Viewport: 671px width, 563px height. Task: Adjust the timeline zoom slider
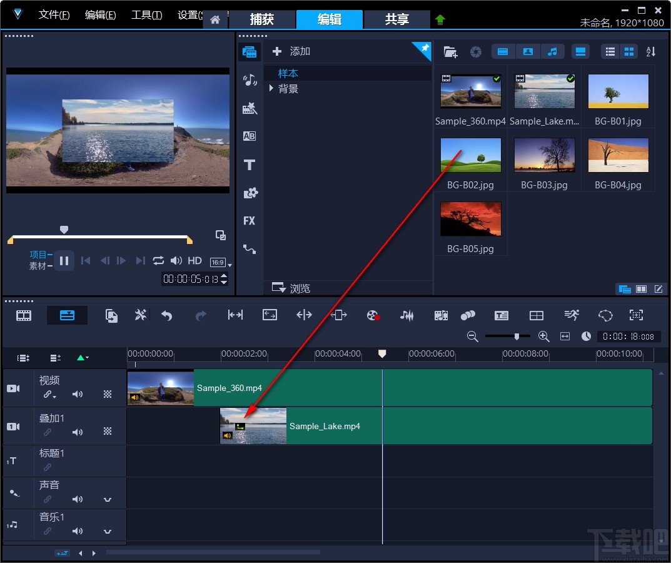517,337
